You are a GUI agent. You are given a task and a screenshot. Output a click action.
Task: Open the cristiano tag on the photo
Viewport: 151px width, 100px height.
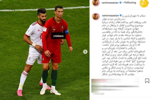58,36
